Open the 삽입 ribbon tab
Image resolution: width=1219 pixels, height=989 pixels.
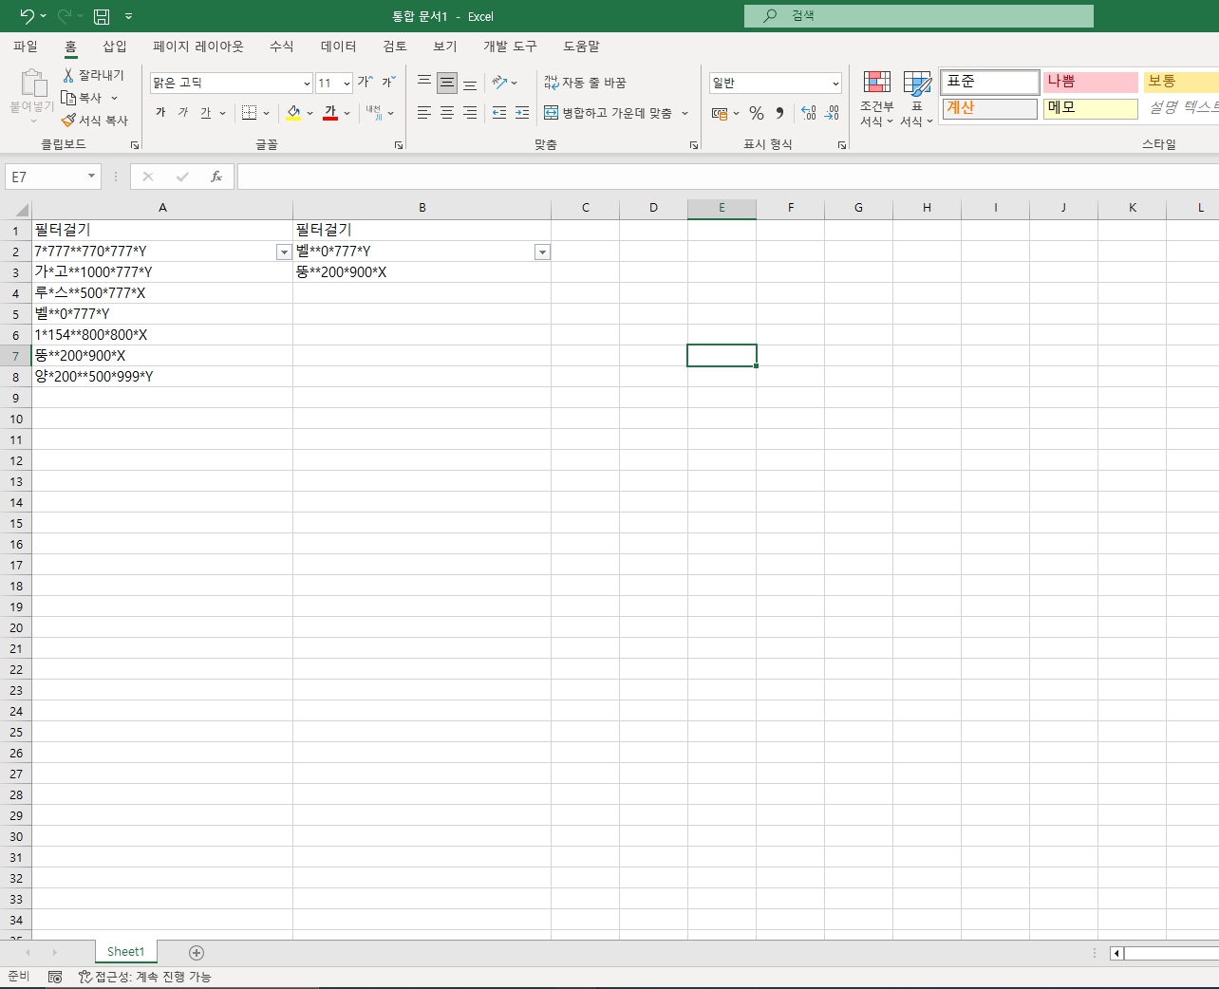click(115, 46)
